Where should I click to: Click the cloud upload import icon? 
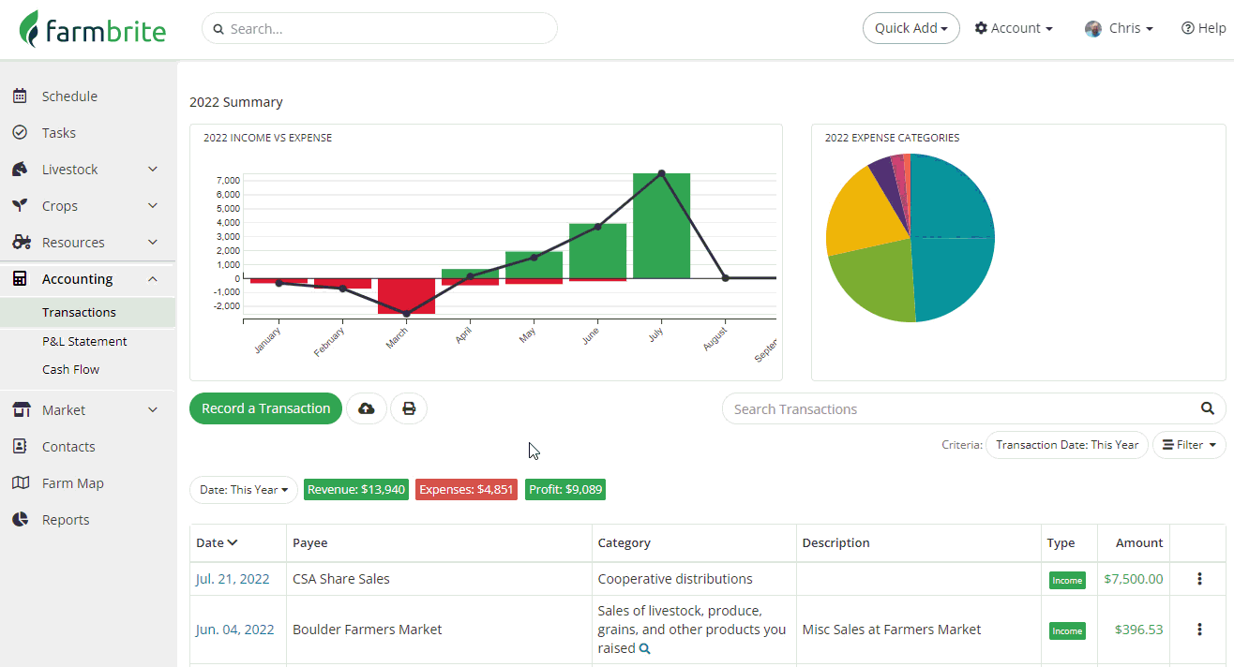tap(367, 408)
